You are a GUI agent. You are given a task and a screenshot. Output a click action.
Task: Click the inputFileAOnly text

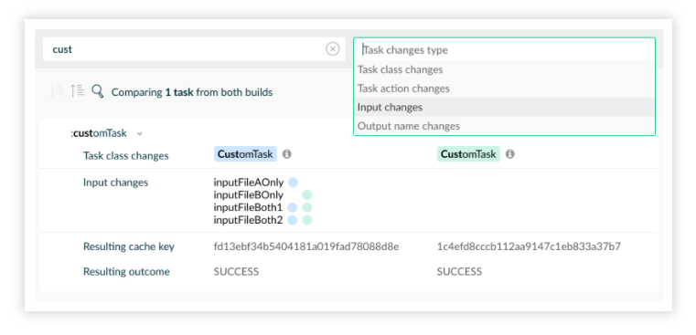249,183
